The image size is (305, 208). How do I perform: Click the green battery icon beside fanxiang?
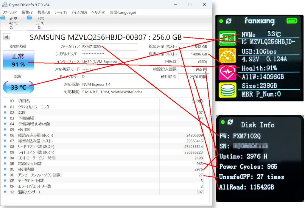point(292,21)
